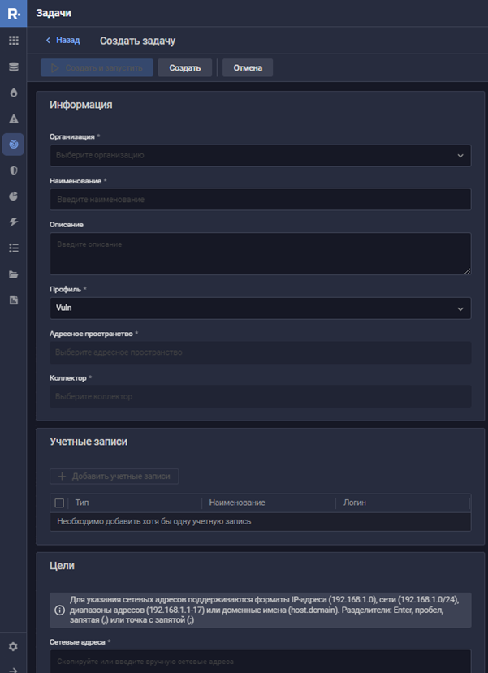Screen dimensions: 488x673
Task: Open the Профиль dropdown showing Vuln
Action: 260,308
